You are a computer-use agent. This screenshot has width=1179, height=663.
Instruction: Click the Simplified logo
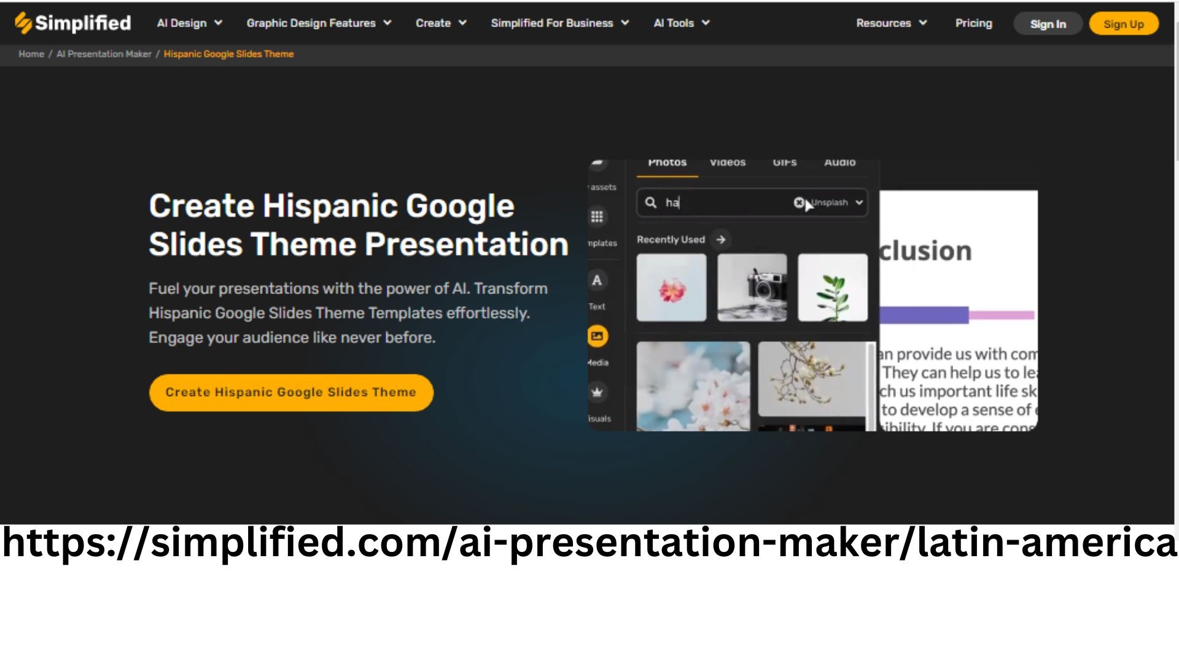coord(72,23)
